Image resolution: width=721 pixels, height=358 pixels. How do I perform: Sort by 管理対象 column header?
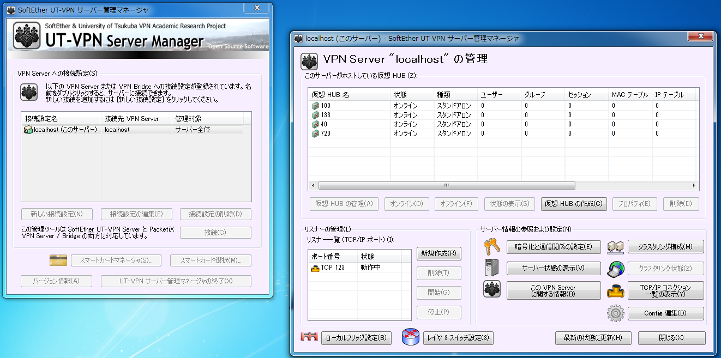coord(207,118)
